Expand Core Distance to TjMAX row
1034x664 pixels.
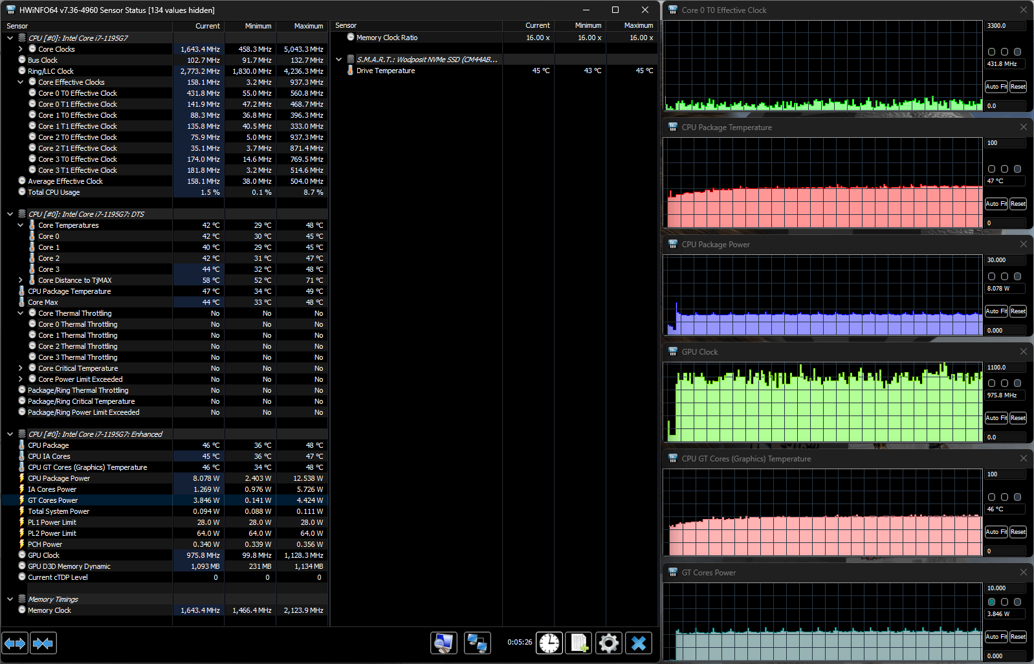21,280
